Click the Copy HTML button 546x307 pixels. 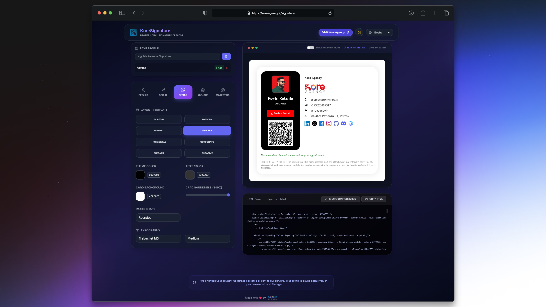point(374,199)
